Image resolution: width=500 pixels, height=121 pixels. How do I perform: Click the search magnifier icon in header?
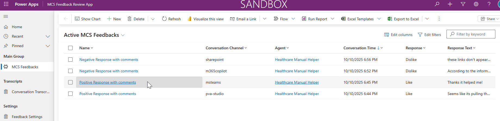click(437, 4)
